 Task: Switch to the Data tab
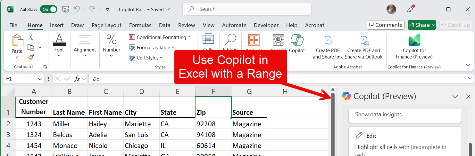click(165, 25)
